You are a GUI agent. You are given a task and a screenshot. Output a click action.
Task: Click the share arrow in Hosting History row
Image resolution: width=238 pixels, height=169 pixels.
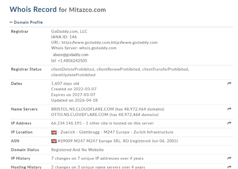pyautogui.click(x=229, y=167)
